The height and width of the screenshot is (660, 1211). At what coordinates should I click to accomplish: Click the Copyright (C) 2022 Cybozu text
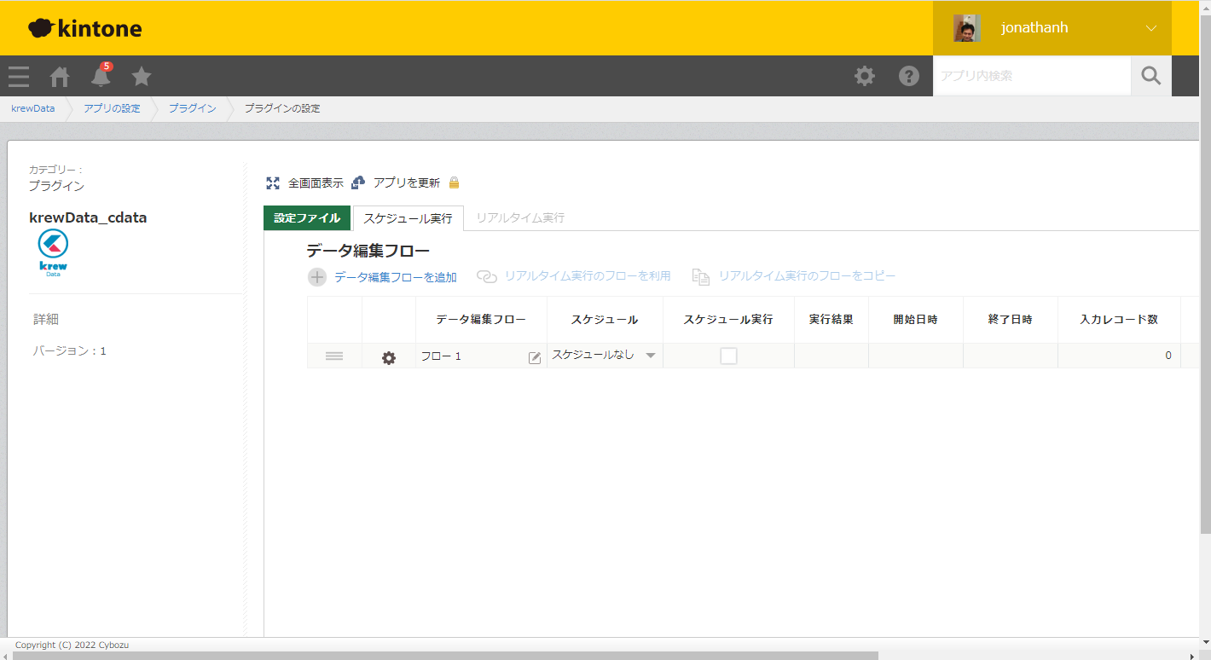[x=72, y=645]
